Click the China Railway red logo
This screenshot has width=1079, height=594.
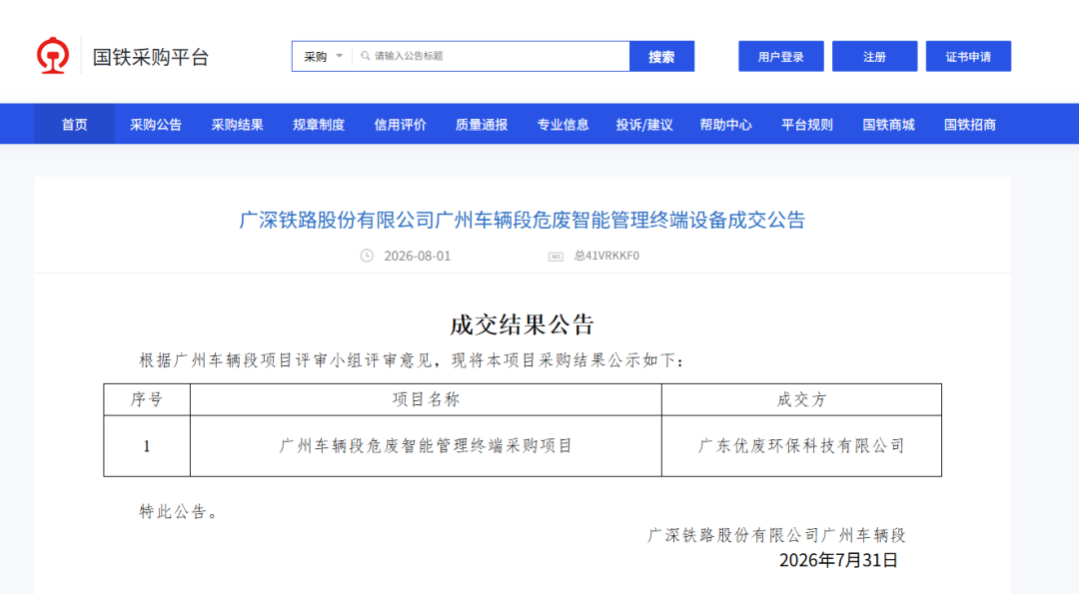click(53, 56)
